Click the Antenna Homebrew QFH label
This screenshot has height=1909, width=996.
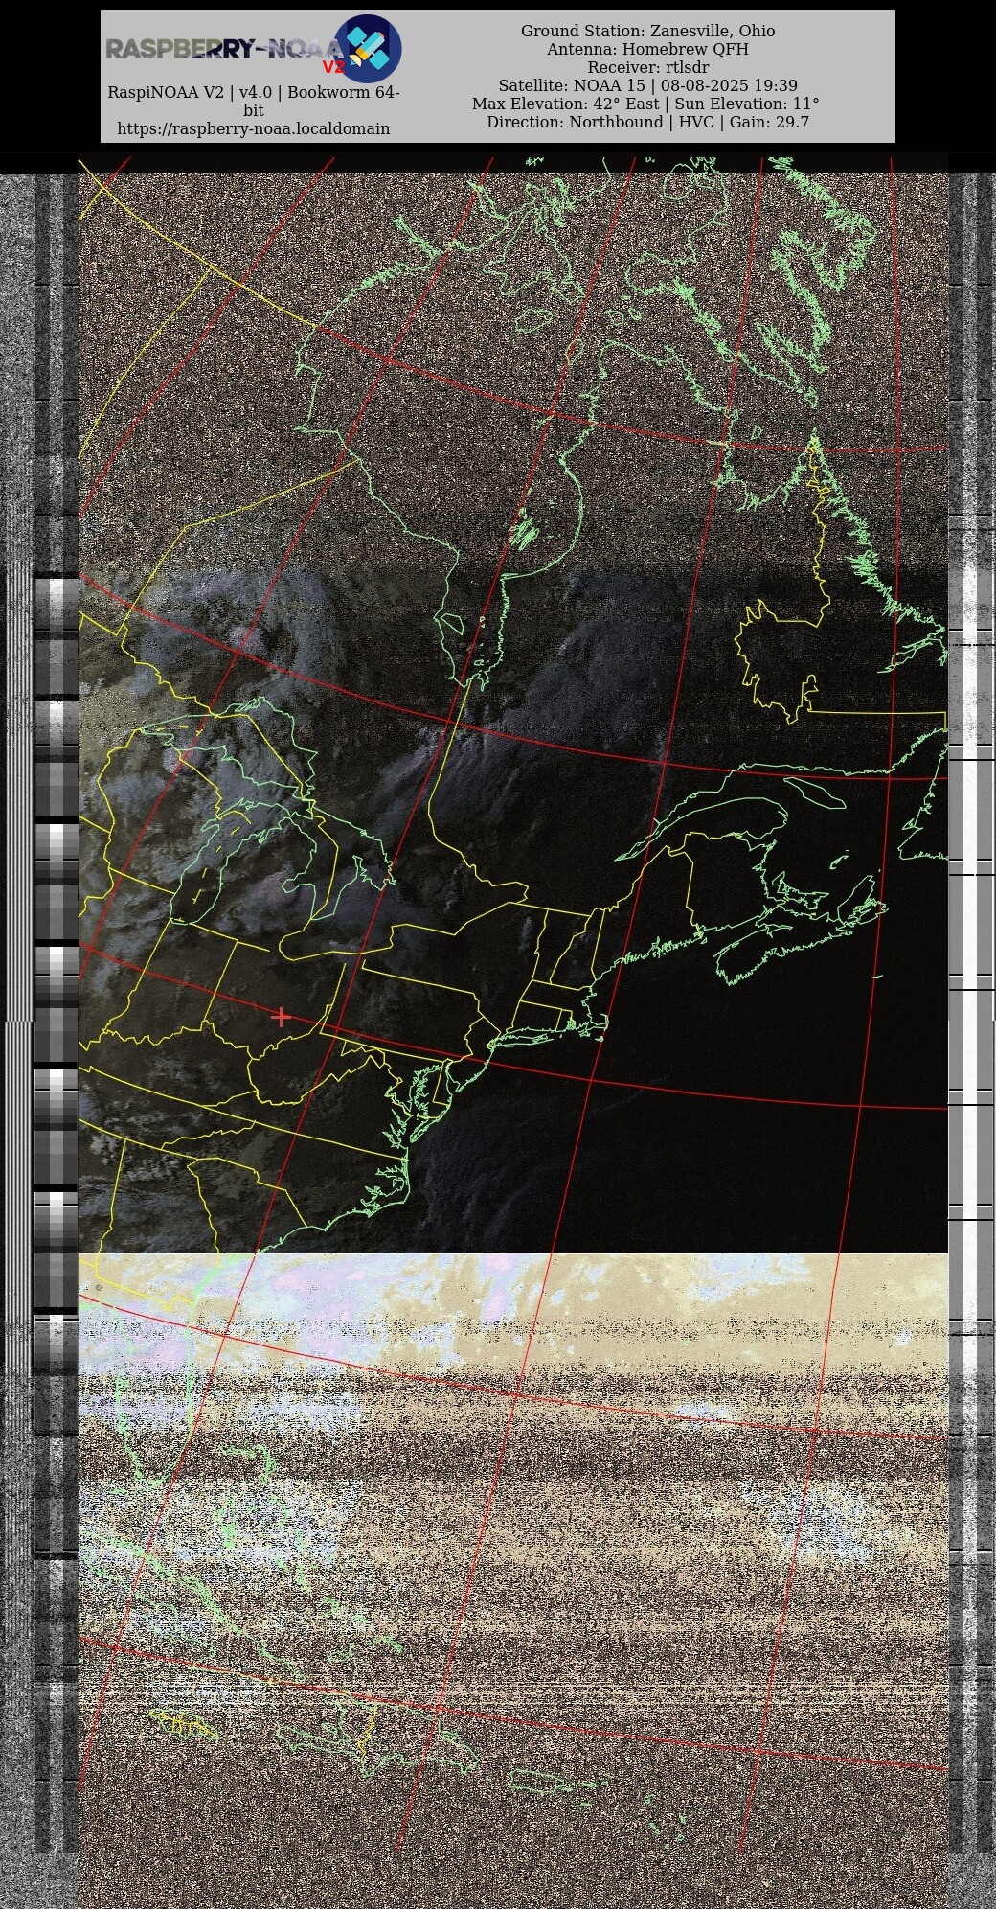point(647,49)
